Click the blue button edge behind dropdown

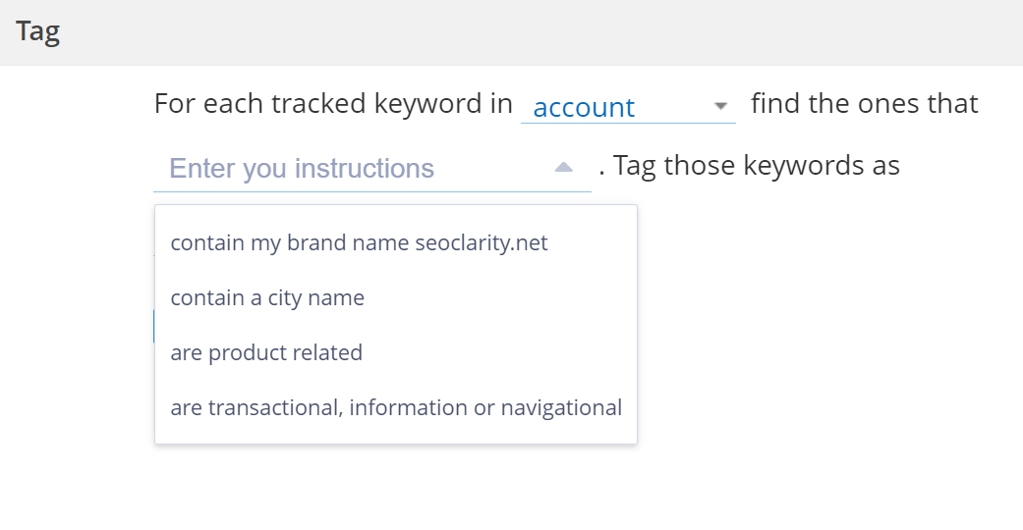coord(153,327)
